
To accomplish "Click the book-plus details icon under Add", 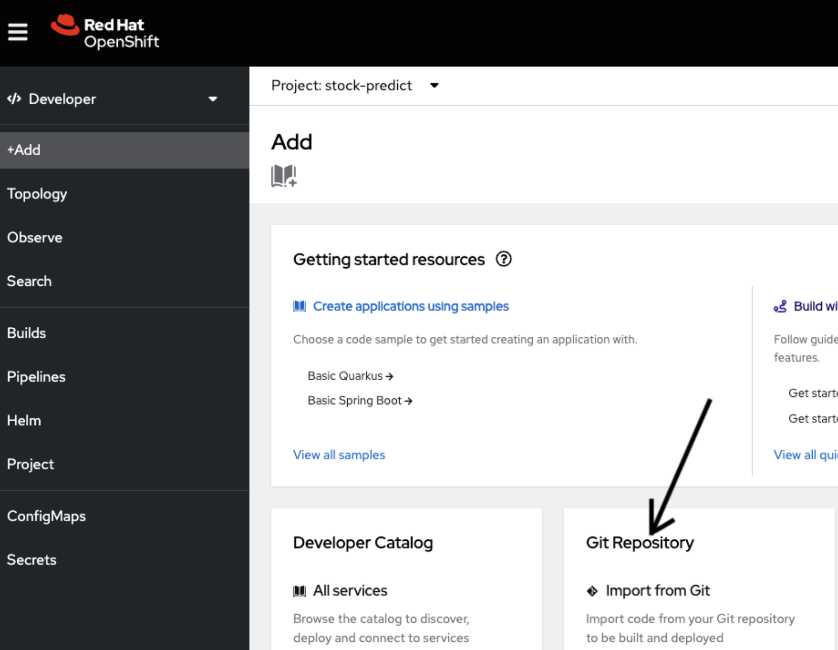I will click(284, 176).
